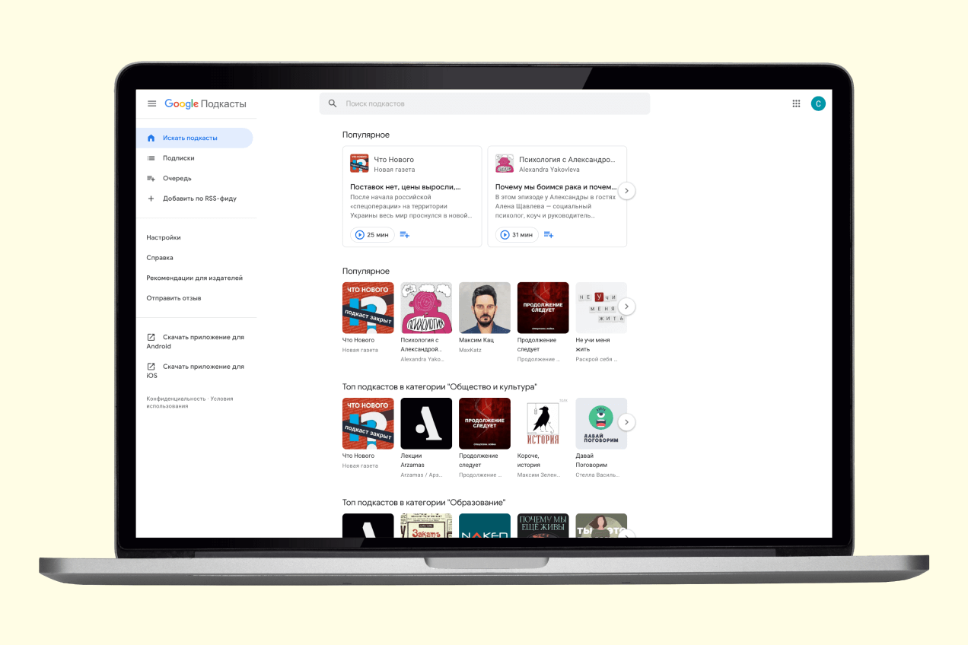The height and width of the screenshot is (645, 968).
Task: Open Справка in the sidebar
Action: pos(160,258)
